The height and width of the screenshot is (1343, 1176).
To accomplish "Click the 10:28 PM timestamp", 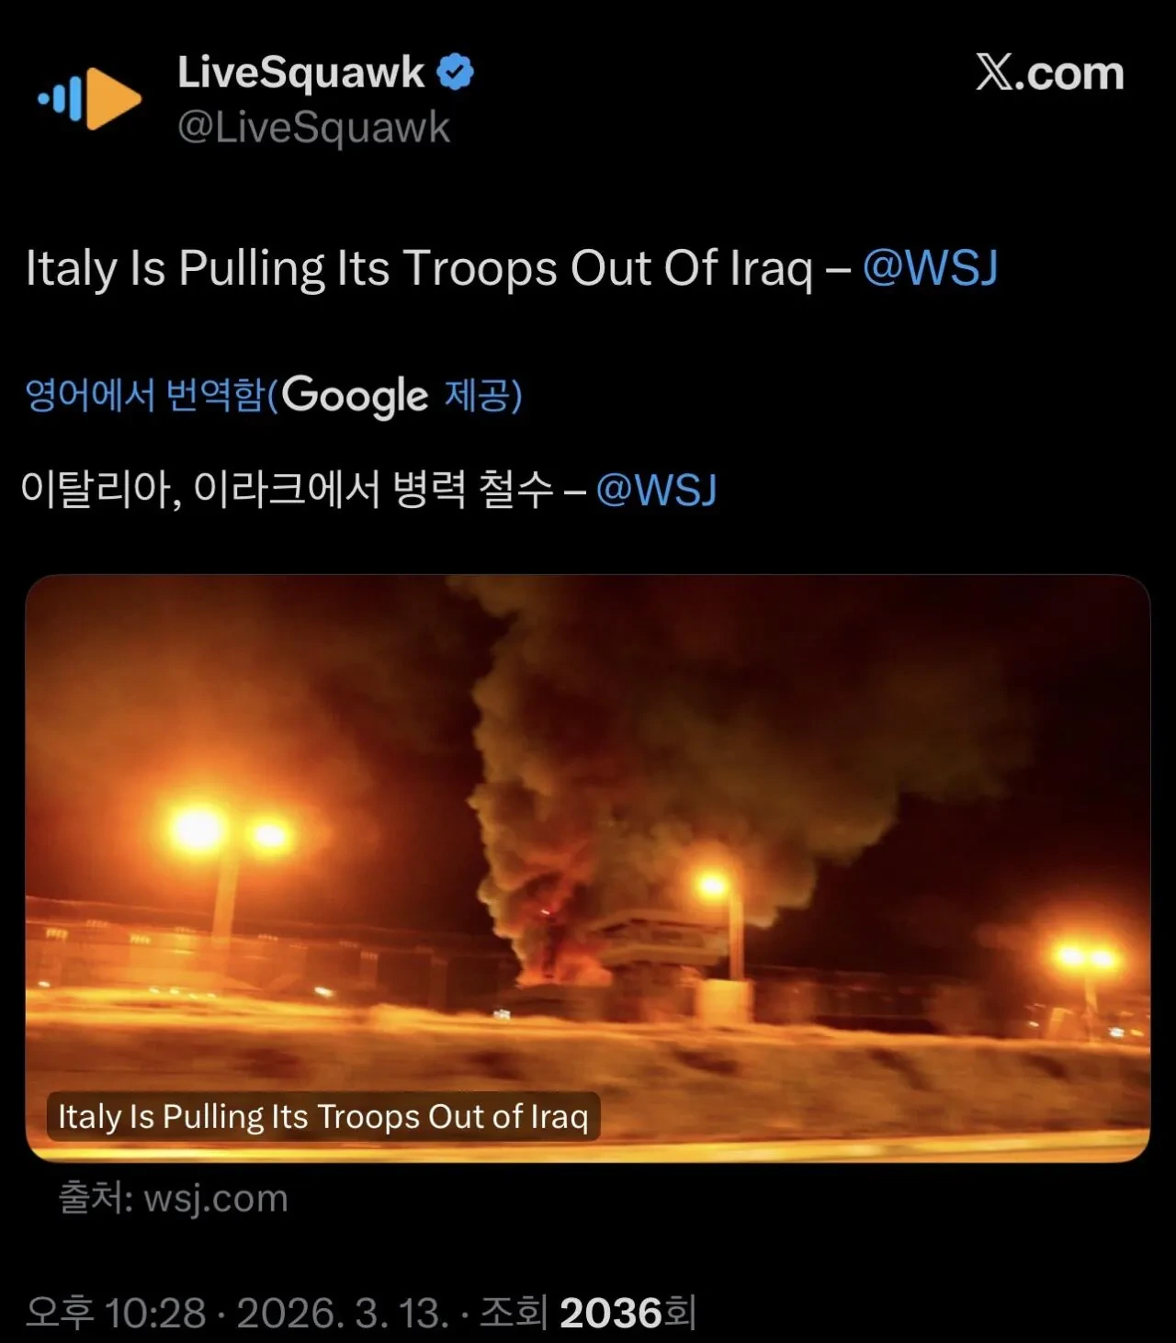I will pos(116,1313).
